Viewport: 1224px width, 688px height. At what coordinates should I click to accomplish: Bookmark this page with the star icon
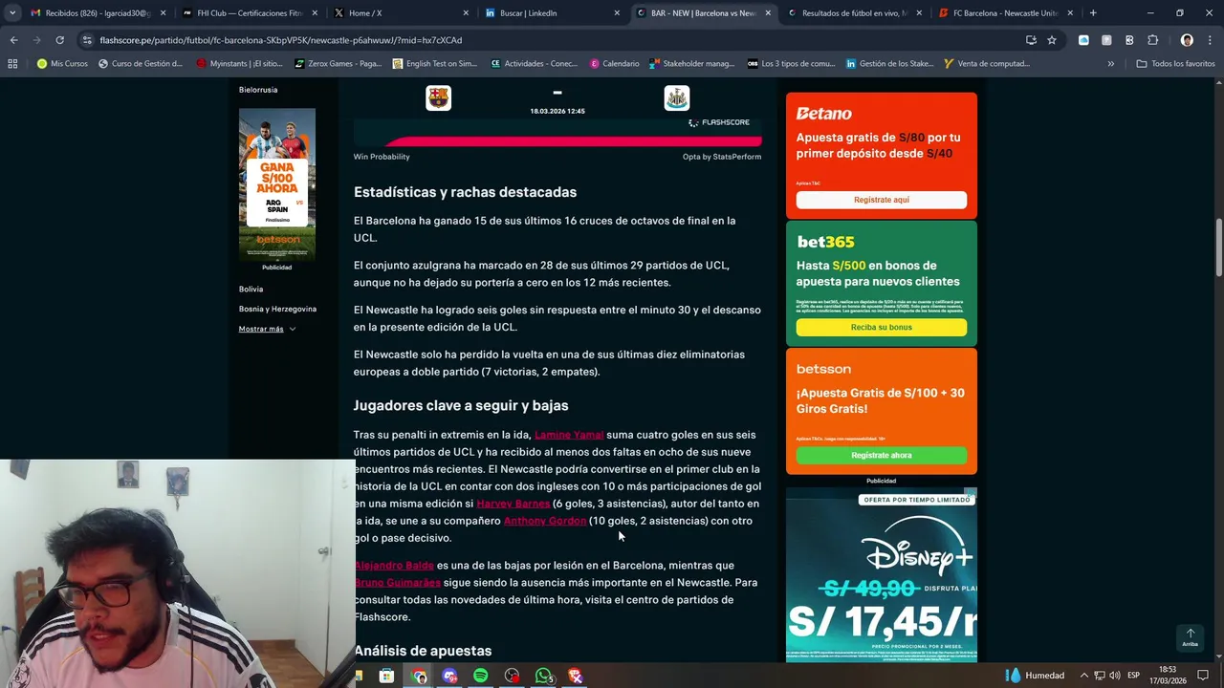[x=1052, y=40]
